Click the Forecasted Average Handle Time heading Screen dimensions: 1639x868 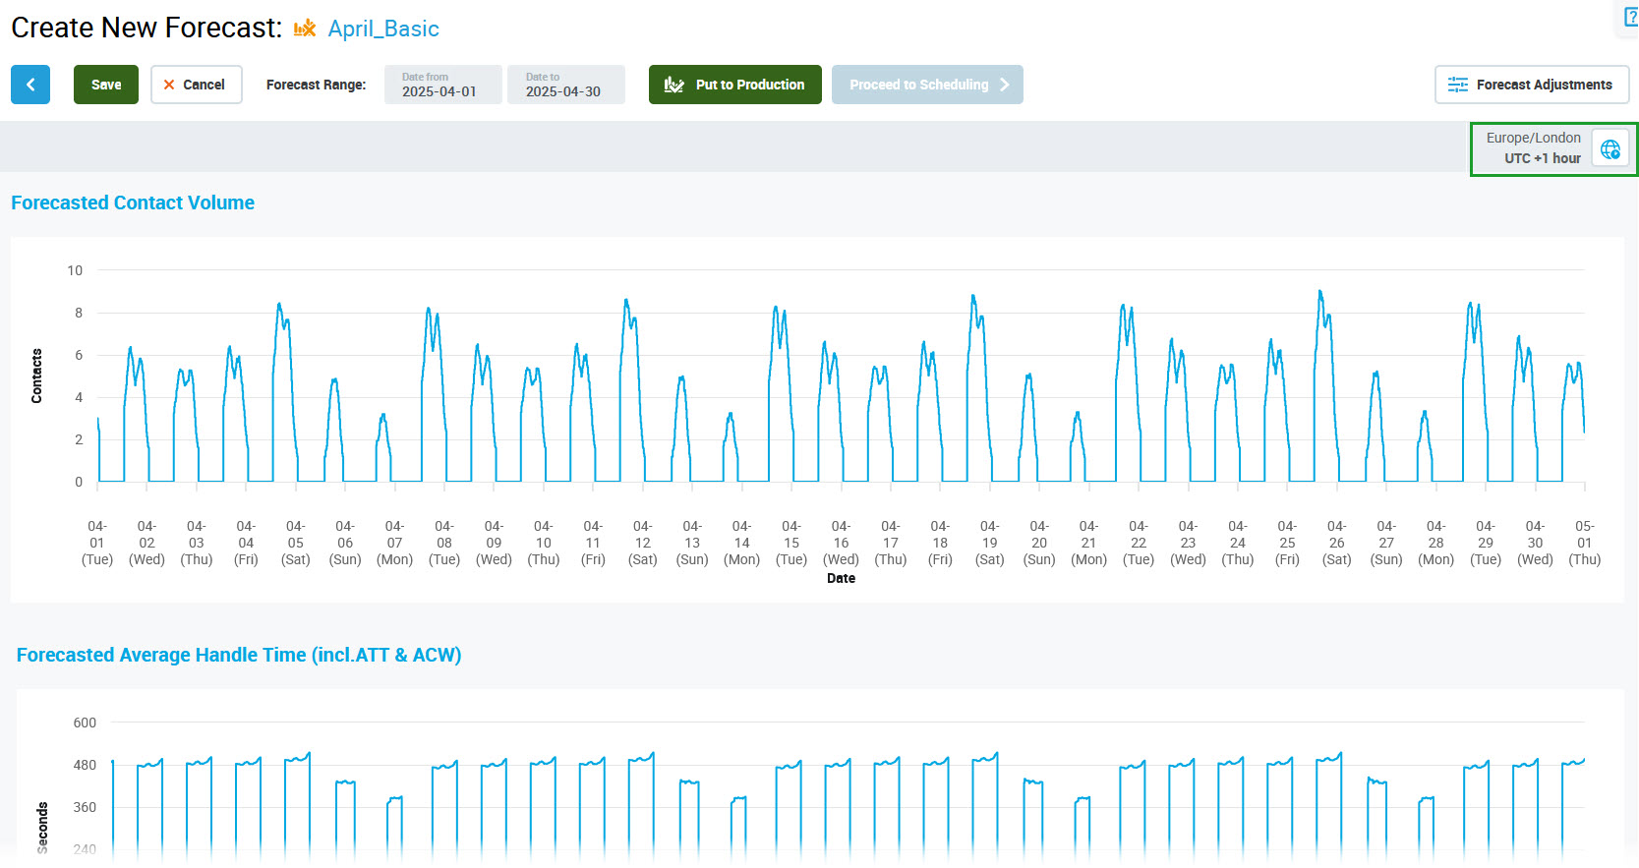[x=239, y=655]
